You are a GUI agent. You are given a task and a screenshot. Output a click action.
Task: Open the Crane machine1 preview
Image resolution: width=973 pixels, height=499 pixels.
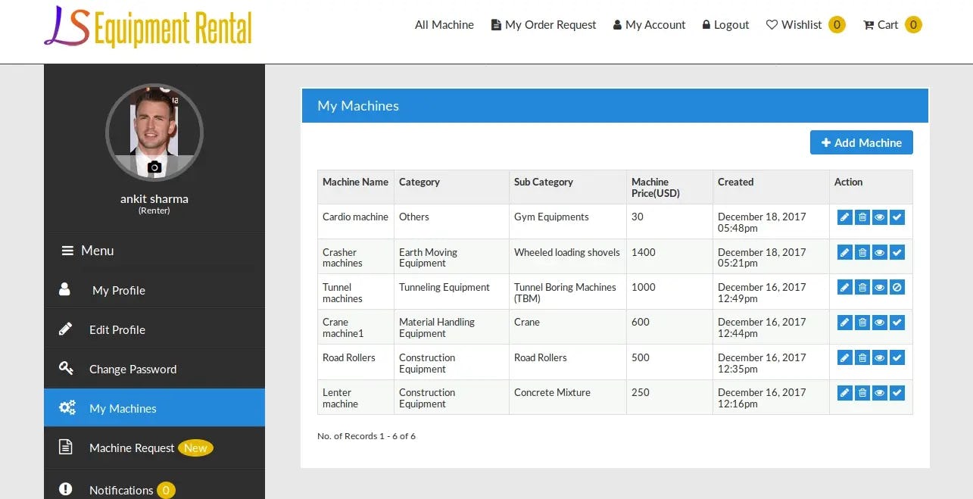point(879,322)
